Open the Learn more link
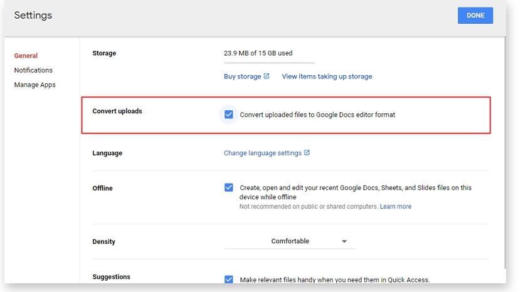523x292 pixels. coord(396,206)
